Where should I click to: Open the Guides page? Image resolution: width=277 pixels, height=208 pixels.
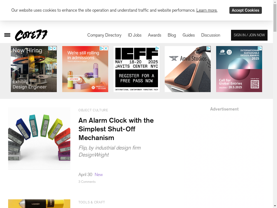[x=189, y=35]
